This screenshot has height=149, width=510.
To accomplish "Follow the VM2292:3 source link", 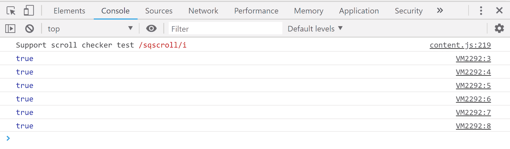I will point(473,59).
